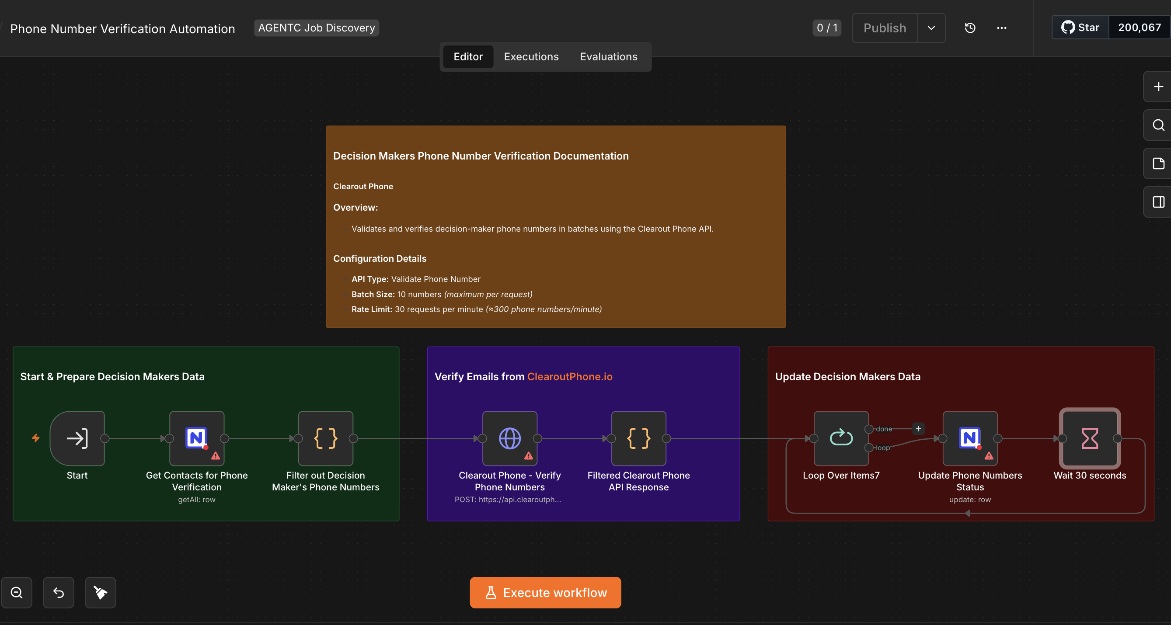1171x625 pixels.
Task: Click warning icon on Get Contacts node
Action: click(x=216, y=455)
